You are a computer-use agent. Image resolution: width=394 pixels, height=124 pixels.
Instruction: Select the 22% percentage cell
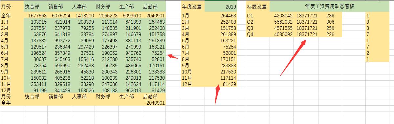330,34
